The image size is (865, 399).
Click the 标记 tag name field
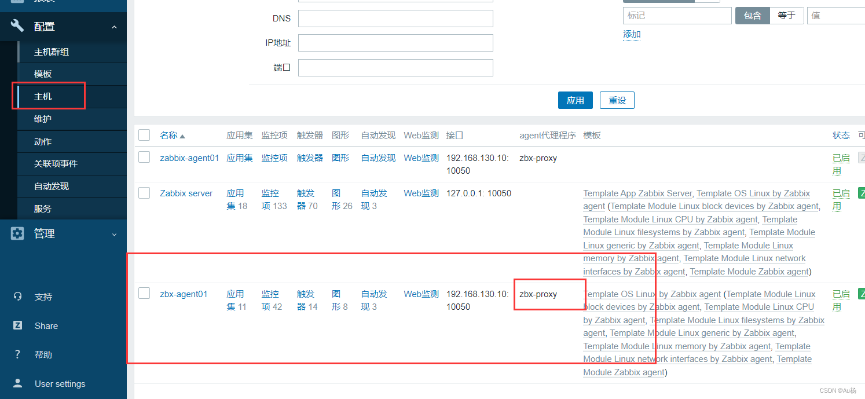point(677,16)
